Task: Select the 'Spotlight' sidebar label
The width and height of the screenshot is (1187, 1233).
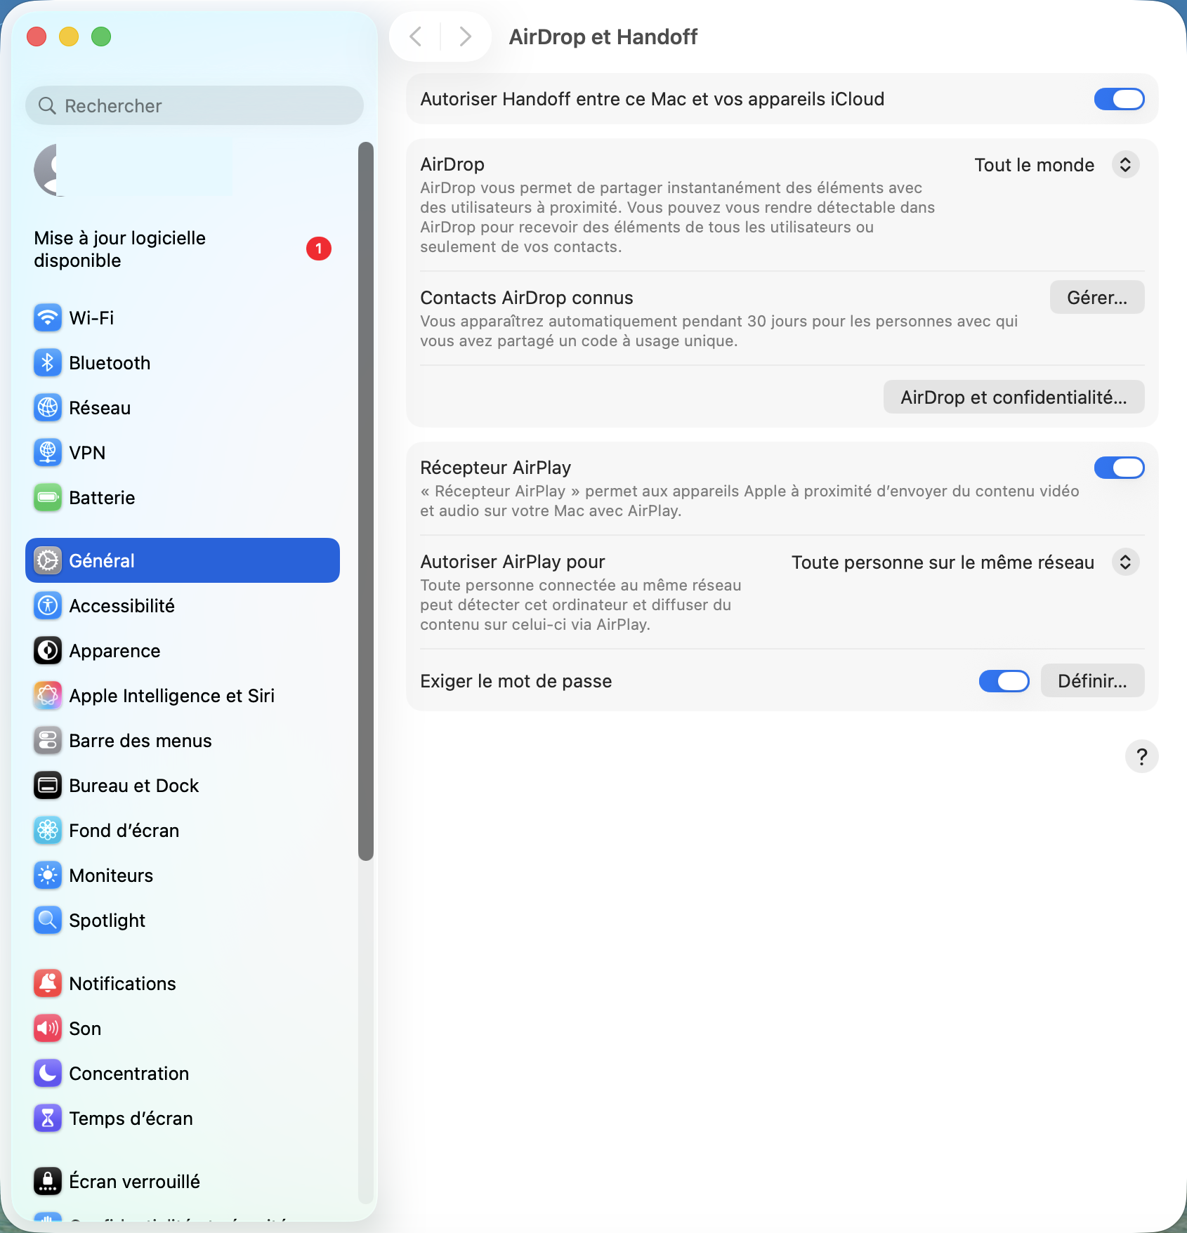Action: [107, 921]
